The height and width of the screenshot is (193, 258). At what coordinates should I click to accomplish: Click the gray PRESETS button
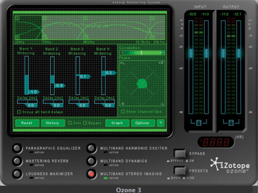pyautogui.click(x=180, y=171)
